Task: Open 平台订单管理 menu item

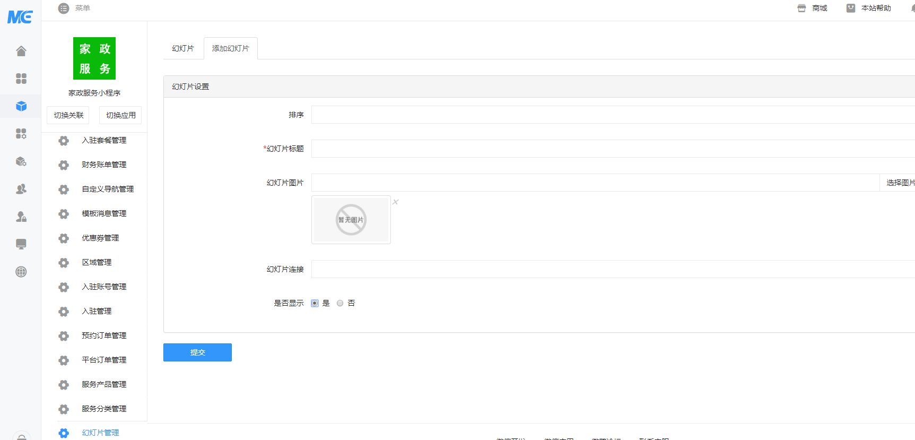Action: click(x=104, y=360)
